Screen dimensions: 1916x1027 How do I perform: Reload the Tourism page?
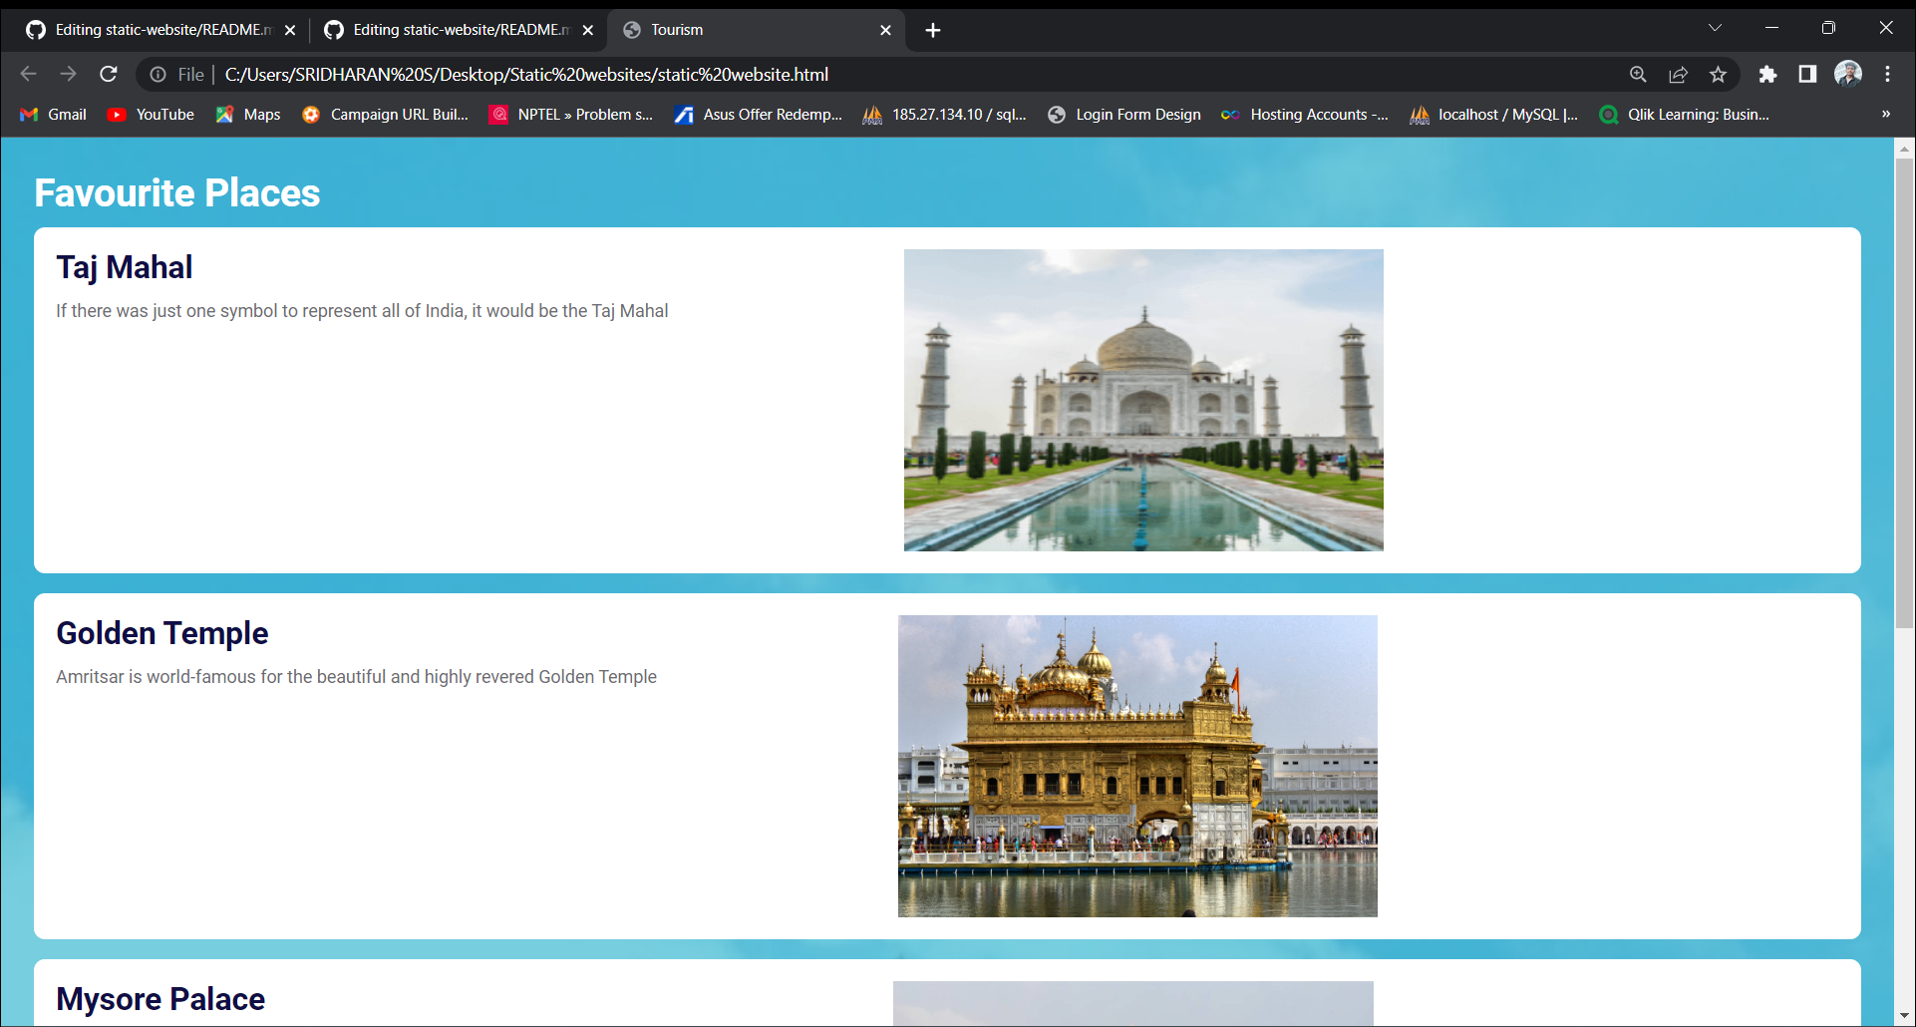pyautogui.click(x=109, y=74)
